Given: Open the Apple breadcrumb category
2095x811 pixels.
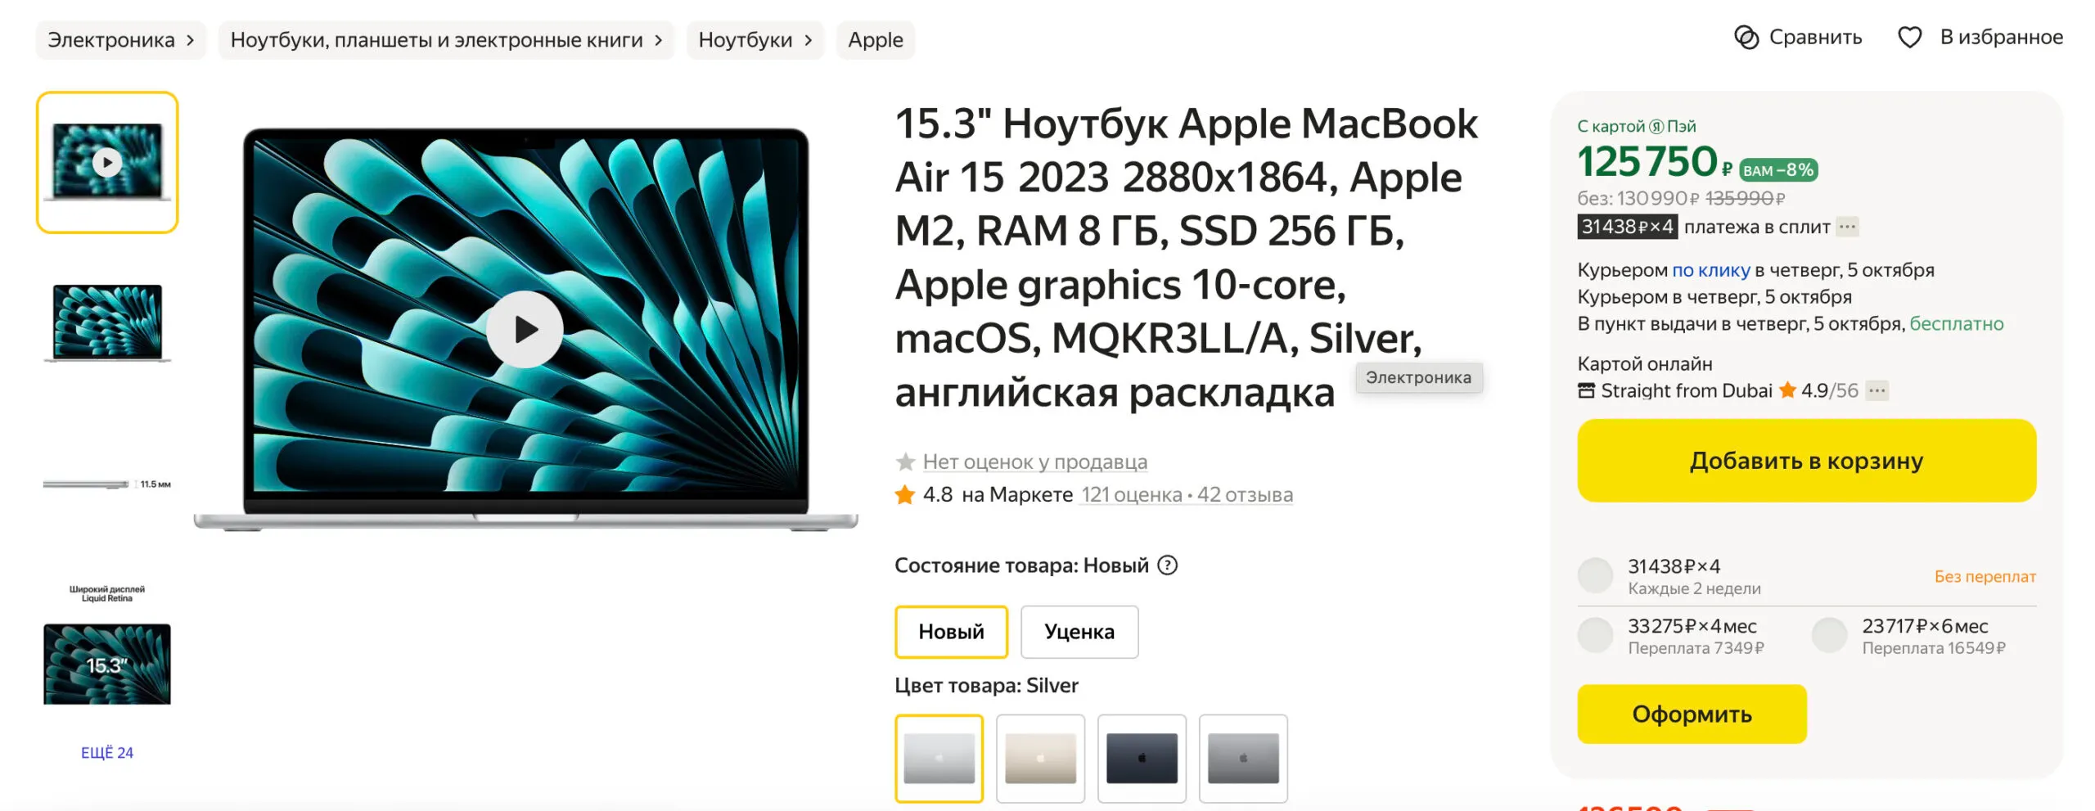Looking at the screenshot, I should (x=875, y=40).
